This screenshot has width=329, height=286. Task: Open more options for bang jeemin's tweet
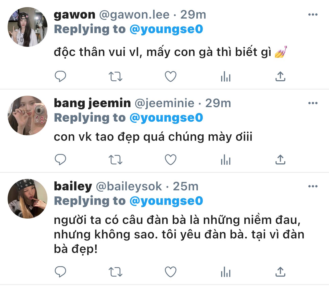coord(313,103)
